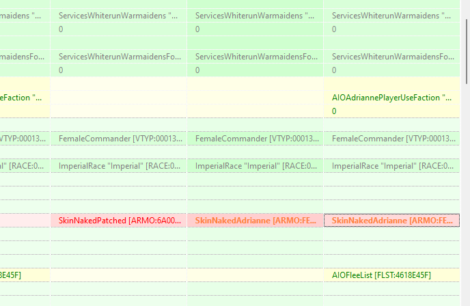Select the AIOFleeList [FLST:4618E45F] cell
Viewport: 470px width, 306px height.
click(x=391, y=275)
